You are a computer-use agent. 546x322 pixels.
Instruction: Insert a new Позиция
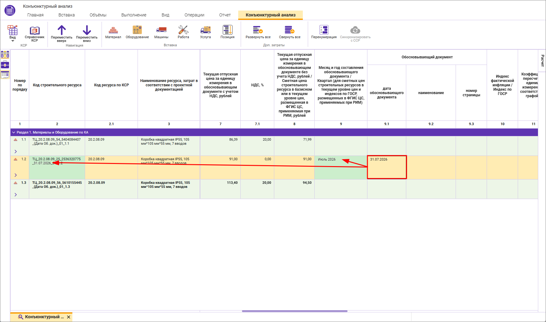pos(227,32)
